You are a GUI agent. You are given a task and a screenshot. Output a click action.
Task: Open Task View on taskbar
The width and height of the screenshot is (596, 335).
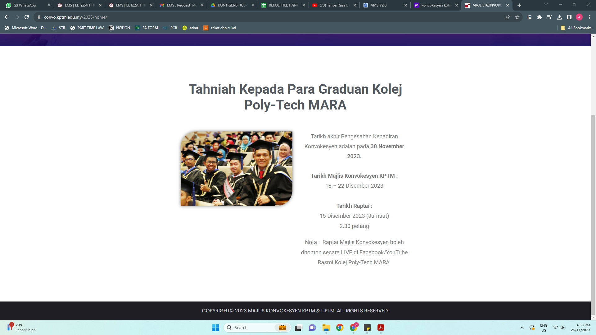coord(299,328)
